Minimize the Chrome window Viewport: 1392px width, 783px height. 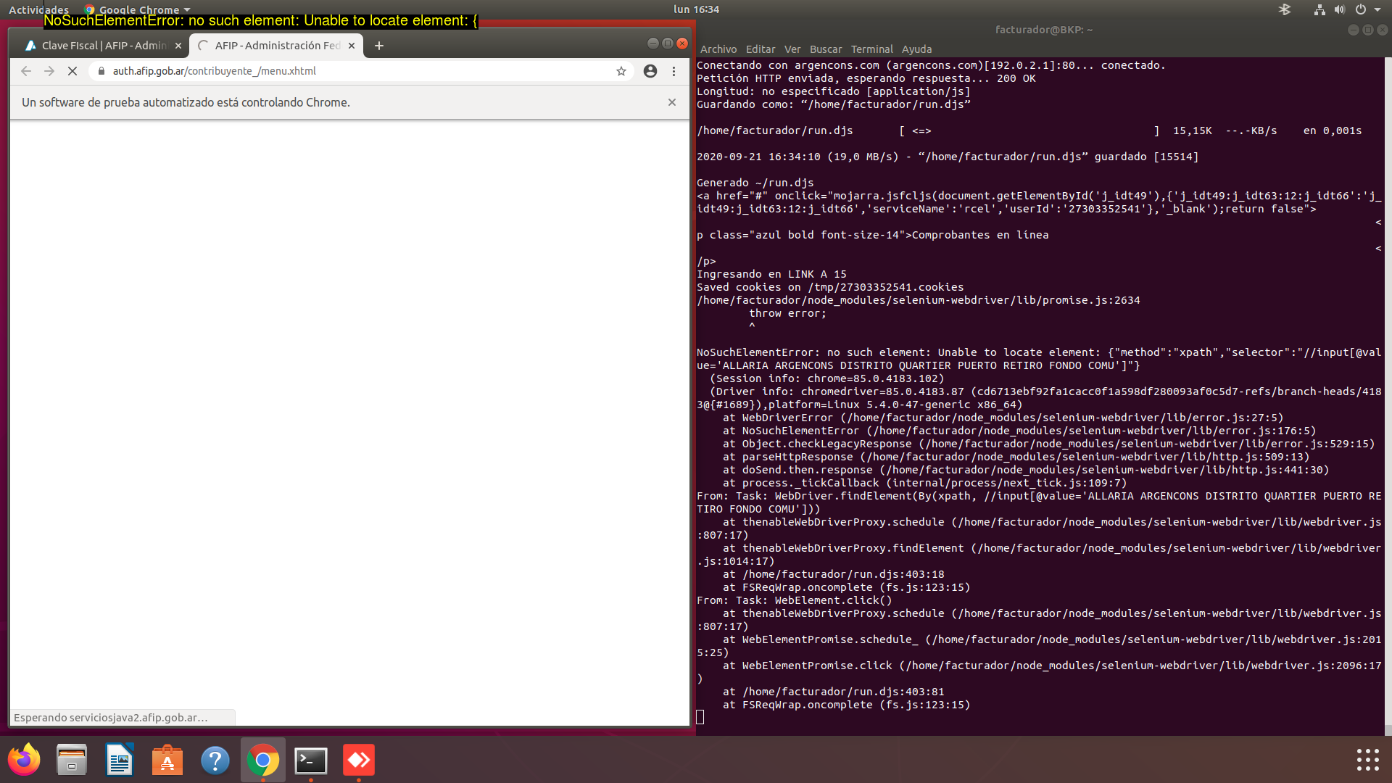[x=652, y=43]
